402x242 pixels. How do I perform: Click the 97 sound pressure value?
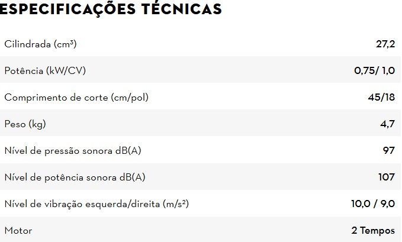click(389, 151)
